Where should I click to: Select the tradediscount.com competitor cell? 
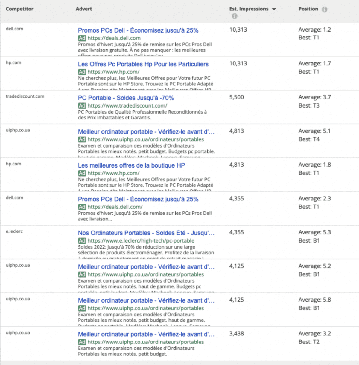(x=25, y=96)
